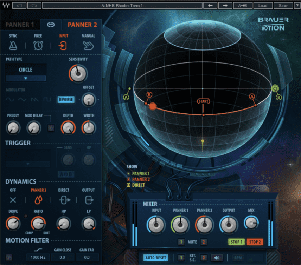301x265 pixels.
Task: Toggle the Mod Delay link square
Action: pyautogui.click(x=51, y=128)
